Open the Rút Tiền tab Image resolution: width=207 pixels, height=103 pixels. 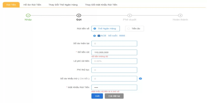click(11, 5)
